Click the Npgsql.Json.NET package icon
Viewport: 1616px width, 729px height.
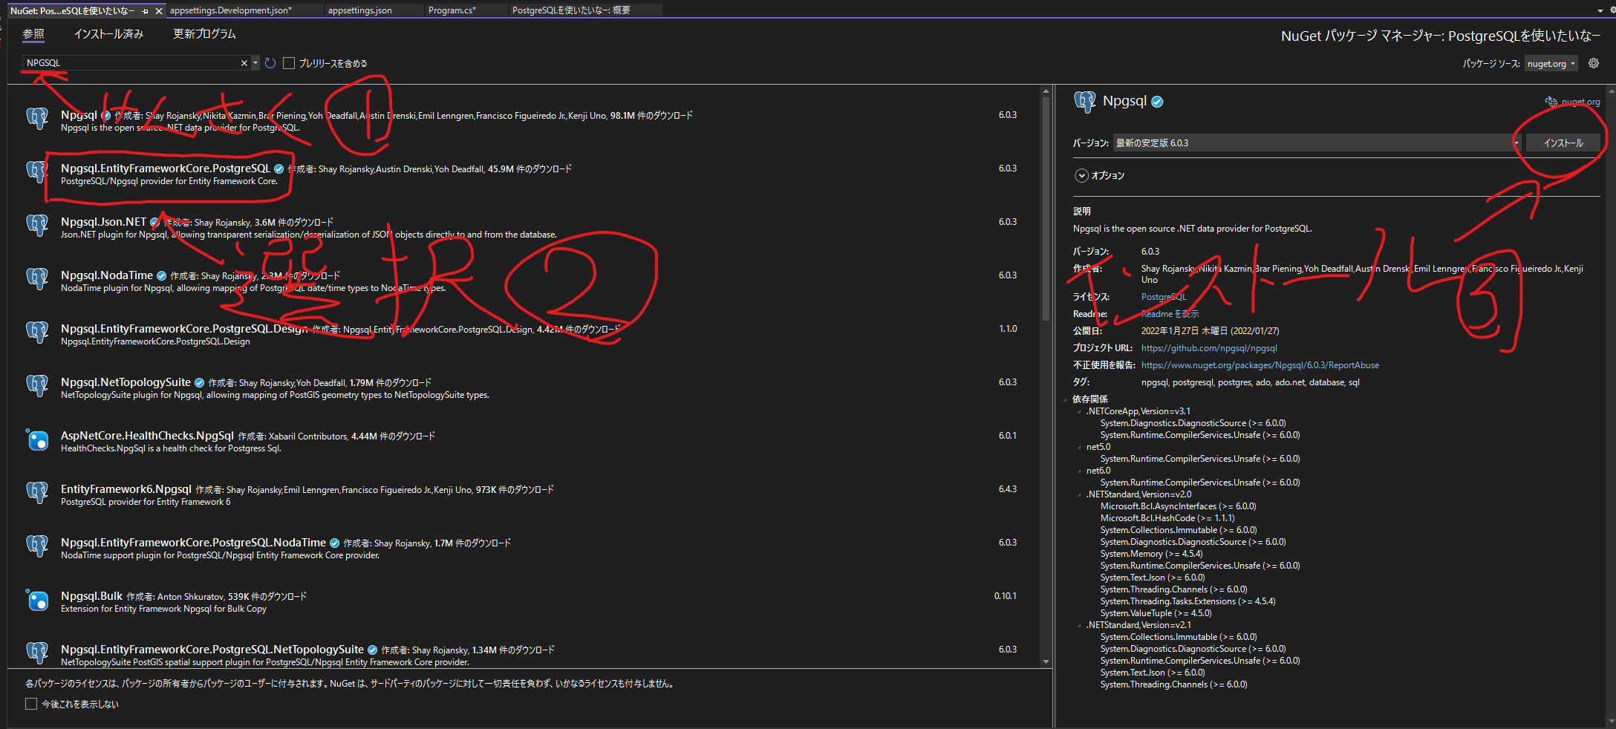point(38,226)
